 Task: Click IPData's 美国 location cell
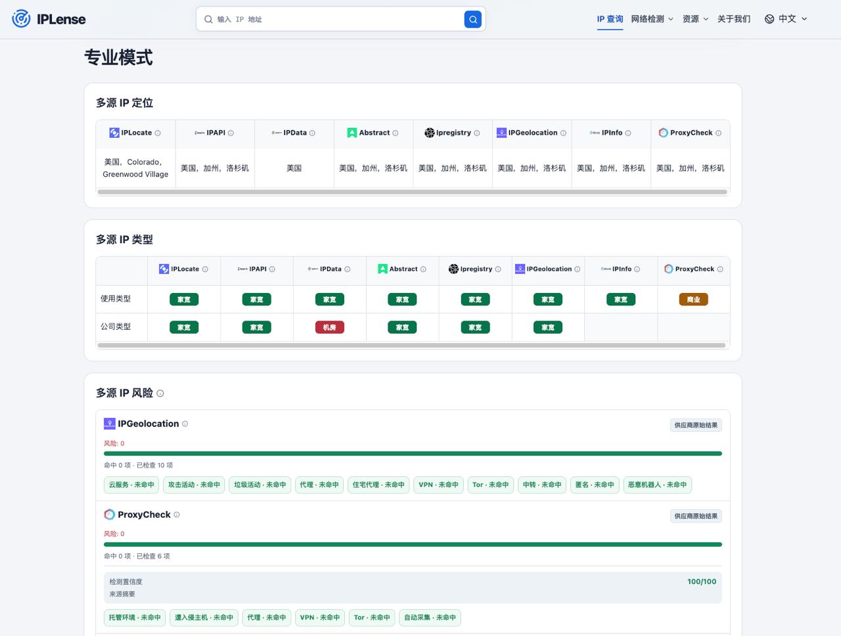click(x=294, y=168)
